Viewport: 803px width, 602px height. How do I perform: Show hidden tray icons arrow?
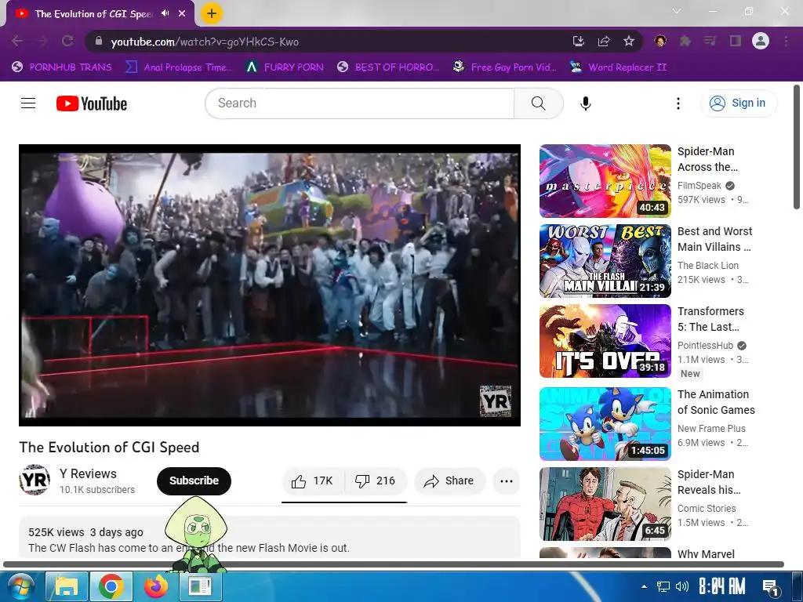pos(645,586)
